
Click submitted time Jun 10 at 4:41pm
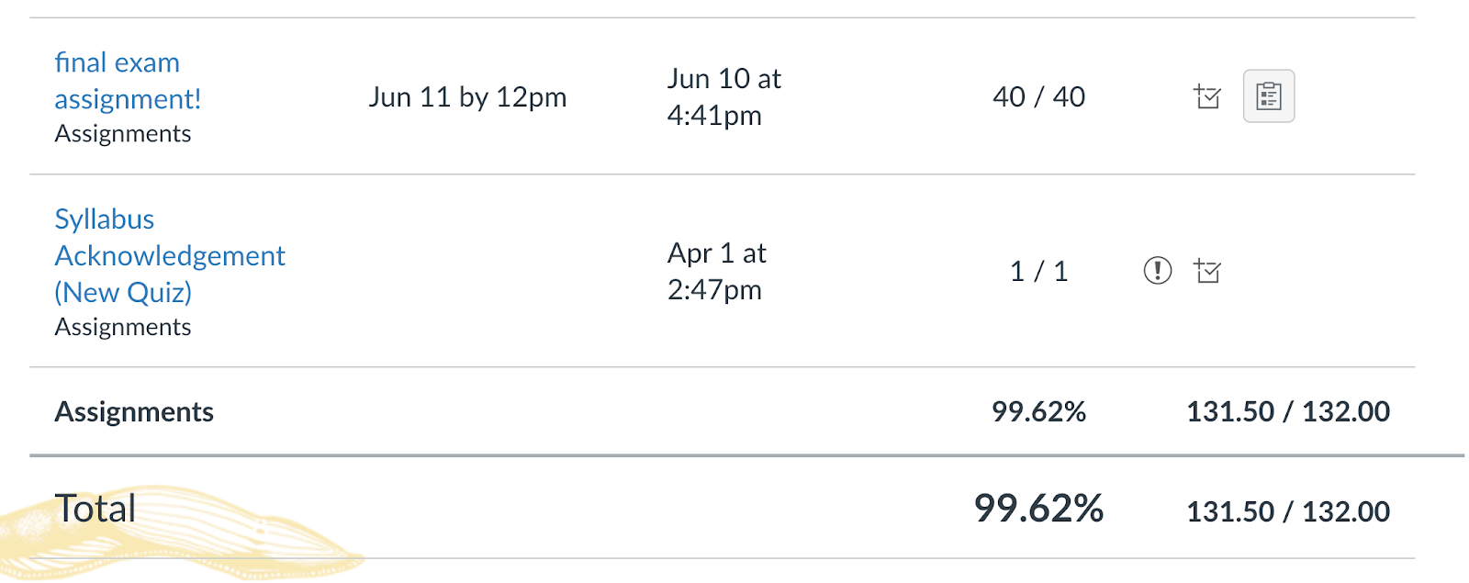coord(723,97)
